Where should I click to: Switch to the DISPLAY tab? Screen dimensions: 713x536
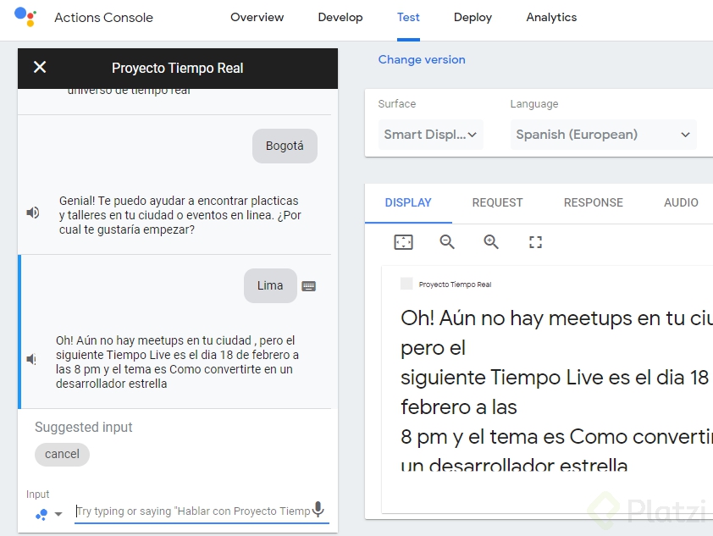(408, 202)
